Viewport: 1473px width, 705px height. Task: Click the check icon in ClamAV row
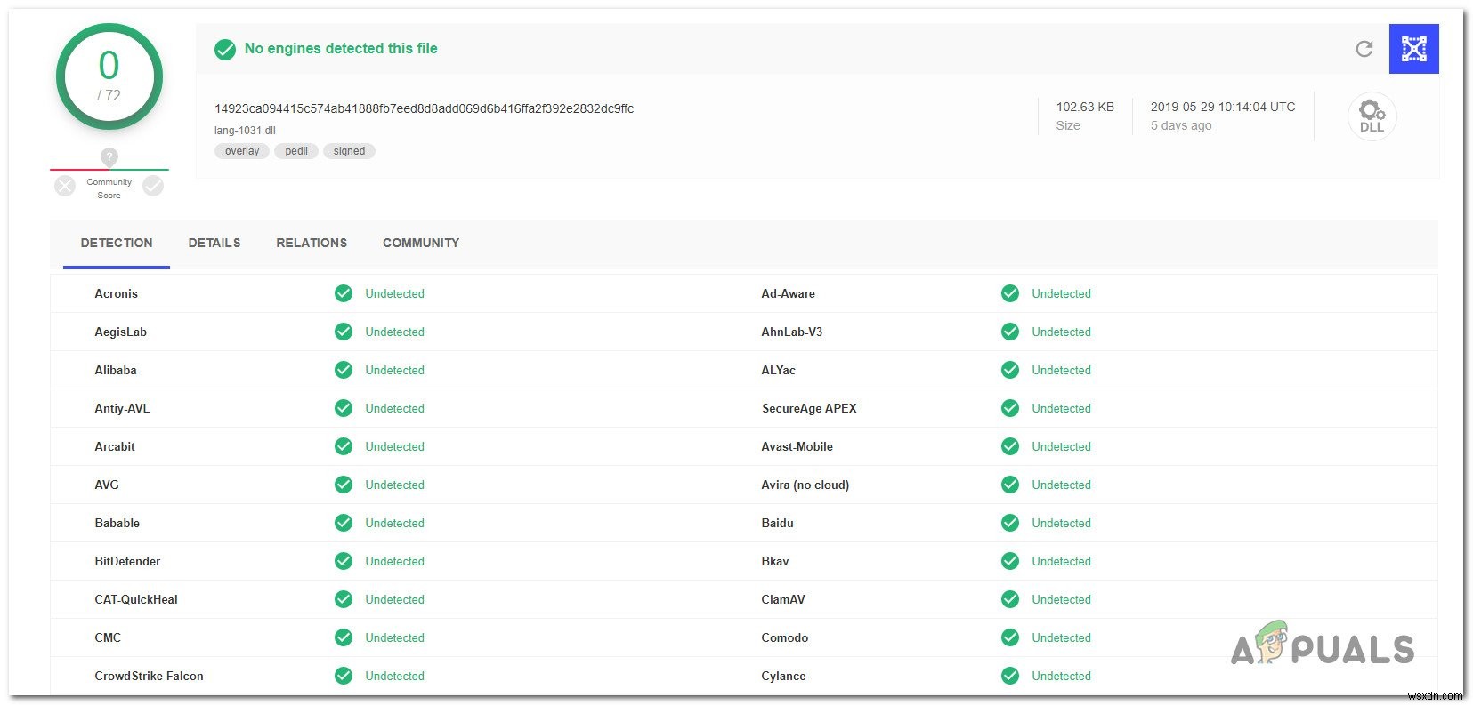1010,599
